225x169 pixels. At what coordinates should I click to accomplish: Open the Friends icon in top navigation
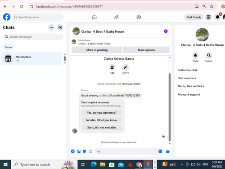pos(117,17)
